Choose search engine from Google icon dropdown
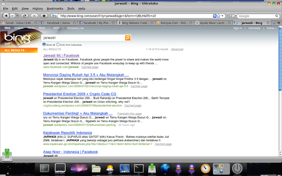 [x=233, y=16]
